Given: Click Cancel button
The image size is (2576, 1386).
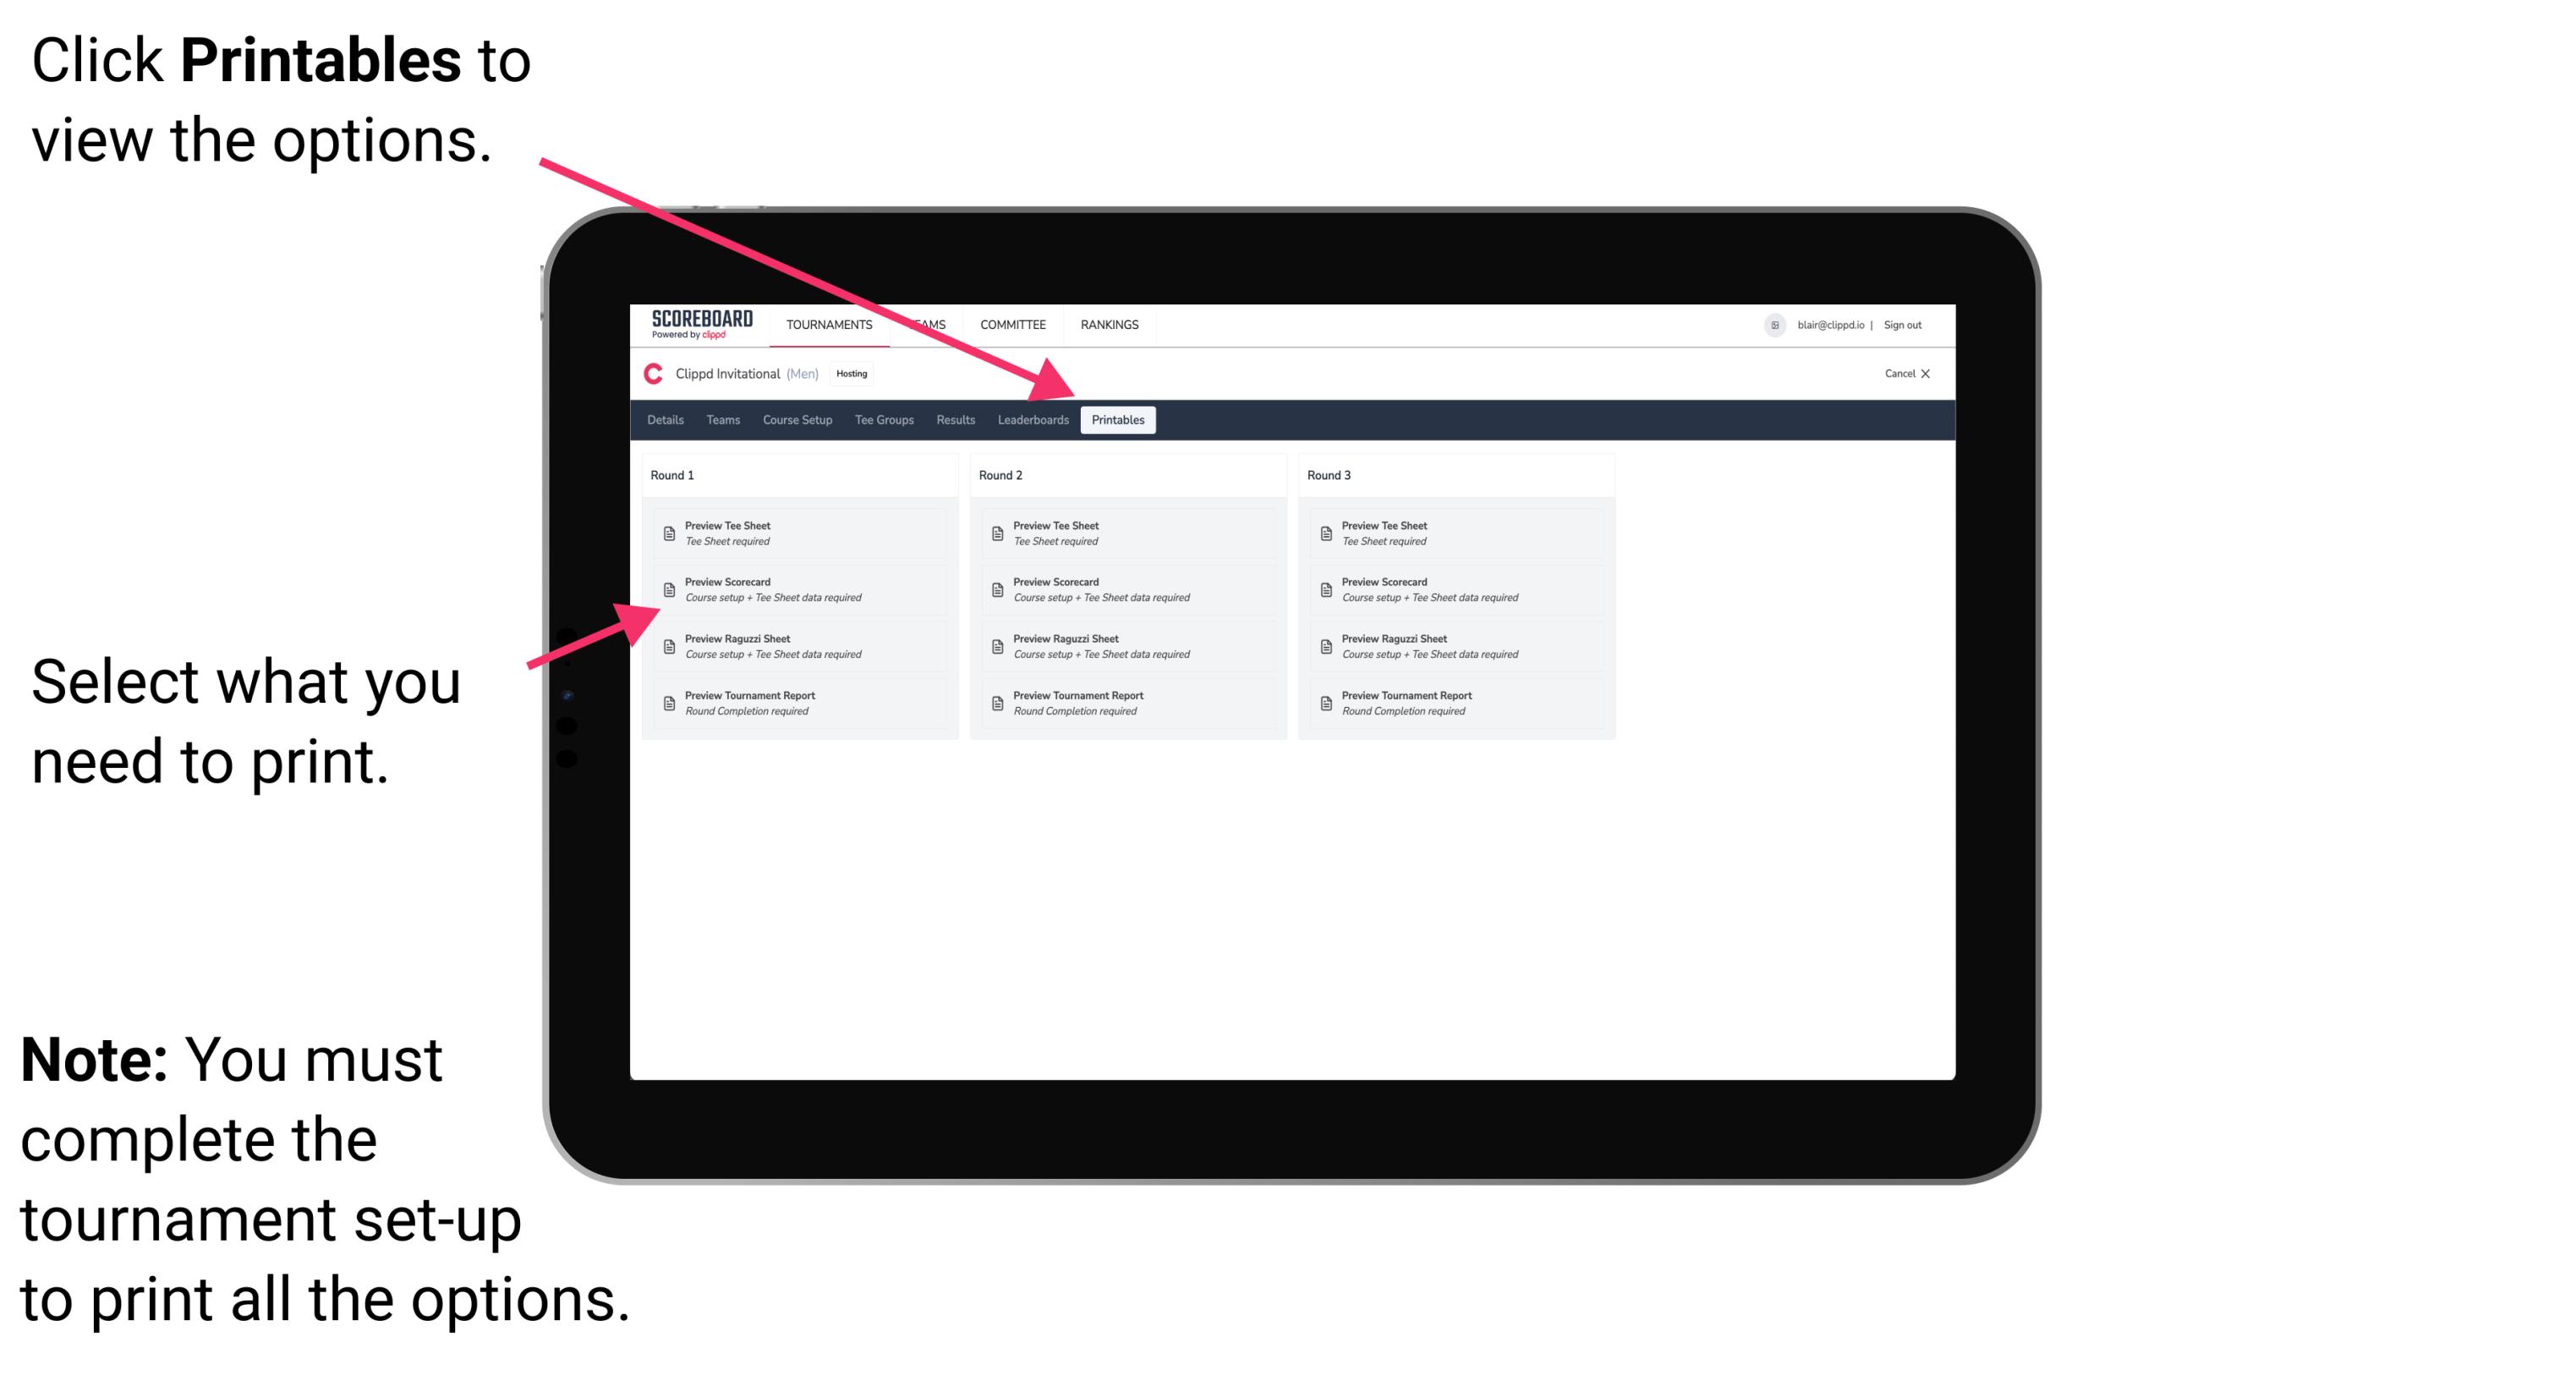Looking at the screenshot, I should [x=1900, y=374].
